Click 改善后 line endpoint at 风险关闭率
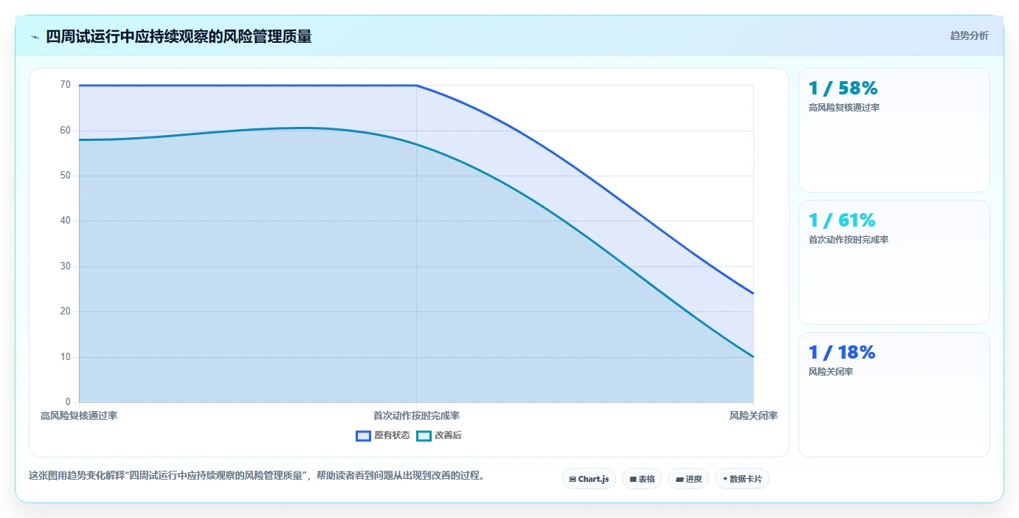The image size is (1019, 518). click(x=753, y=357)
